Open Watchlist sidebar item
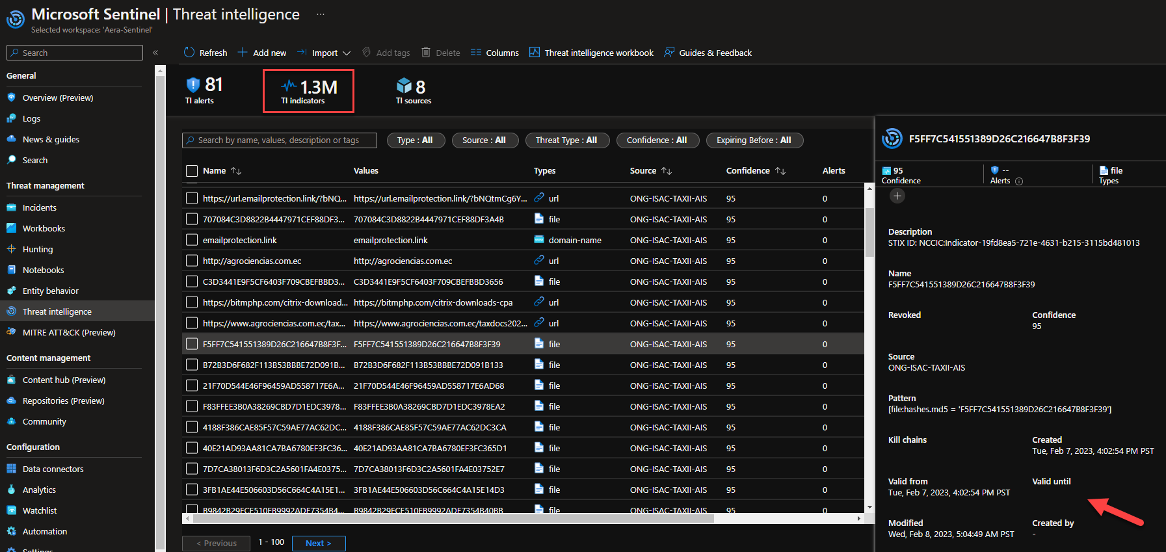Image resolution: width=1166 pixels, height=552 pixels. [x=40, y=510]
